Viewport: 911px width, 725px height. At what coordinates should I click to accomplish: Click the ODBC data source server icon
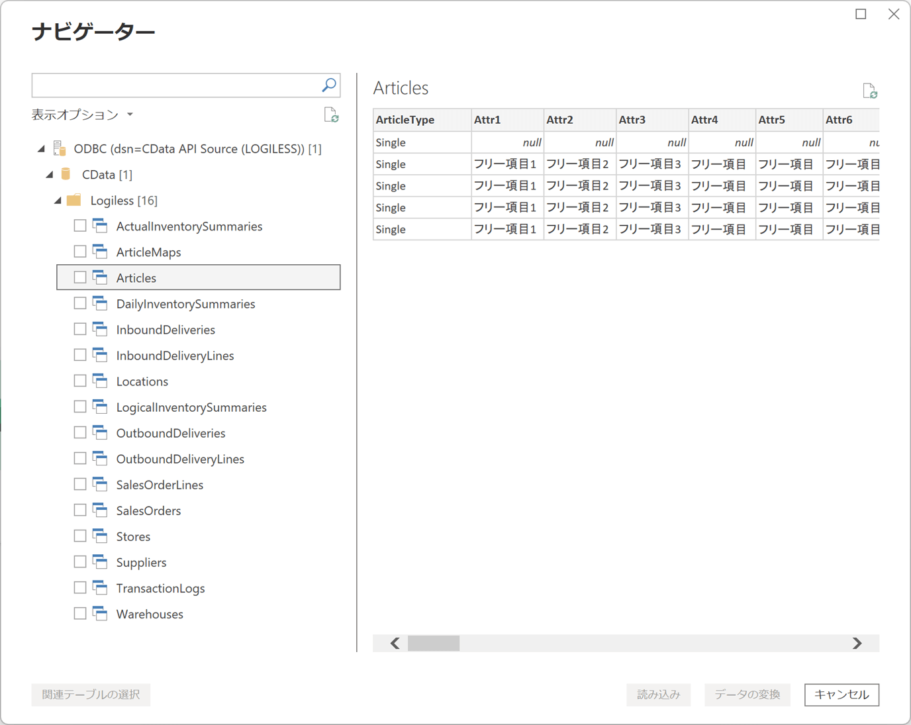click(60, 148)
